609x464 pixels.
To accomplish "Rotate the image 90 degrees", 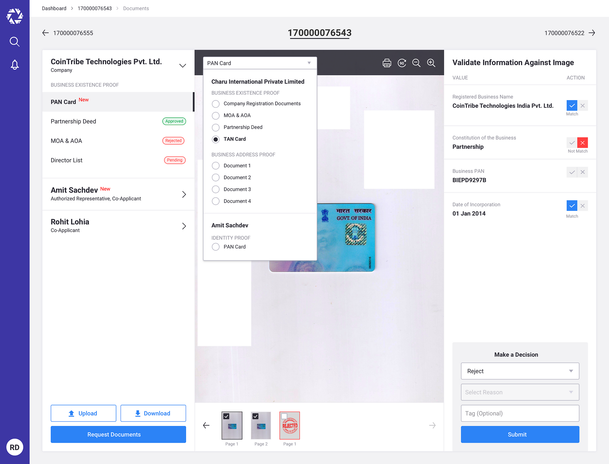I will [x=402, y=63].
